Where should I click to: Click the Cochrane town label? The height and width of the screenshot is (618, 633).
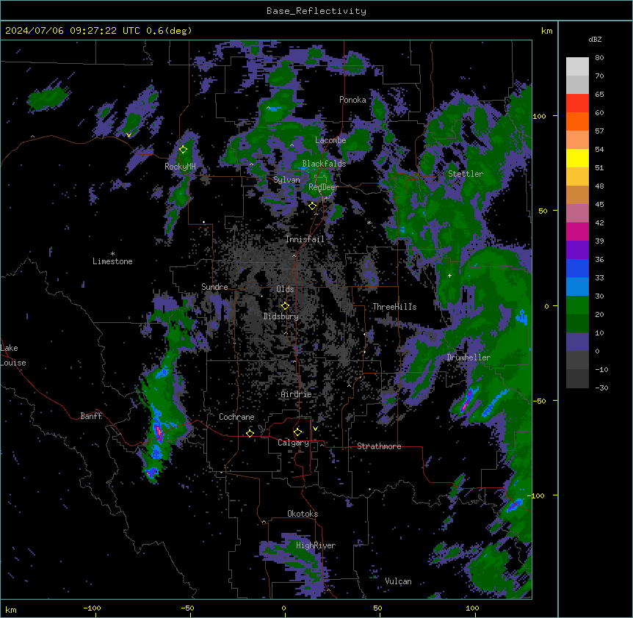coord(236,417)
